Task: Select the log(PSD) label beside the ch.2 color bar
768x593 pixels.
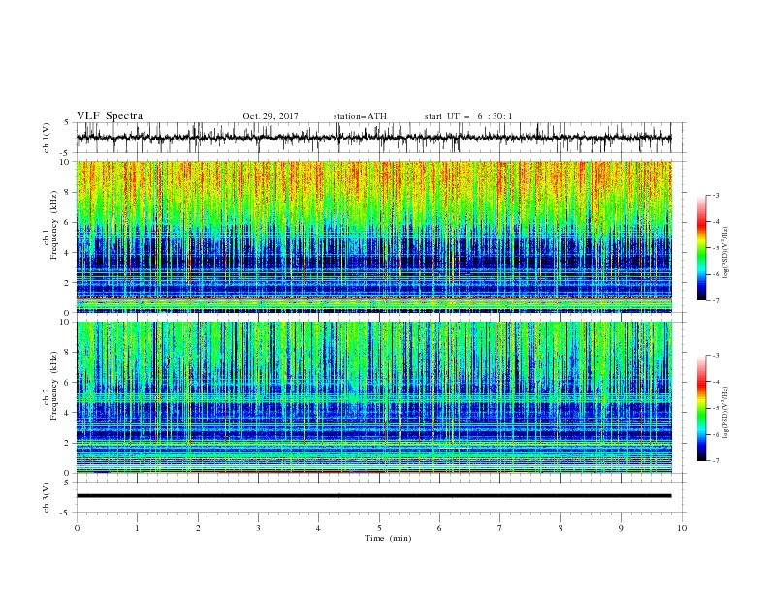Action: [725, 413]
